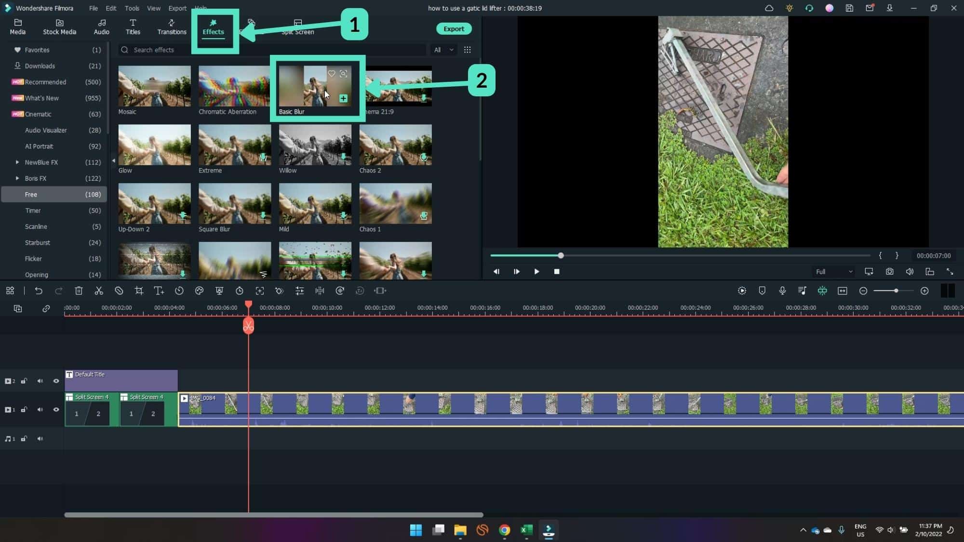Open the Favorites category
Image resolution: width=964 pixels, height=542 pixels.
(54, 50)
